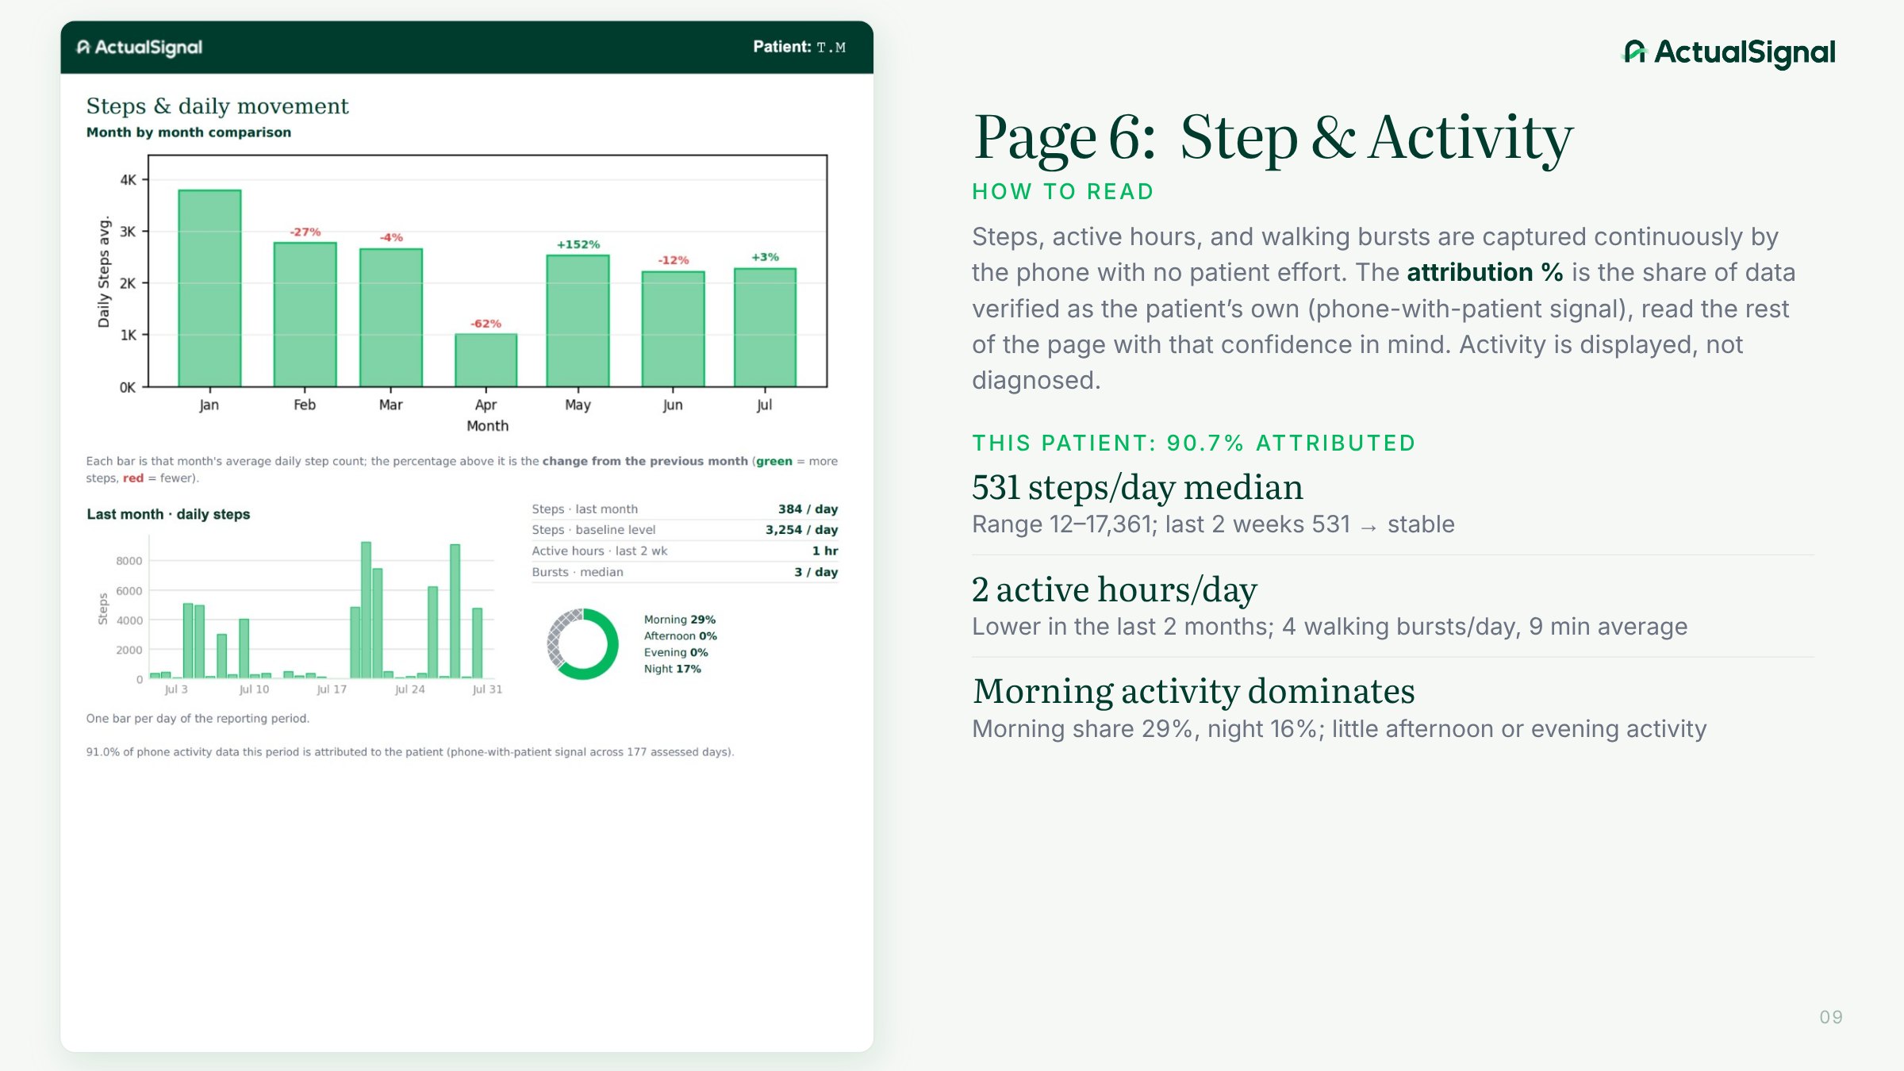
Task: Click the "Jul 3" axis label
Action: (x=176, y=689)
